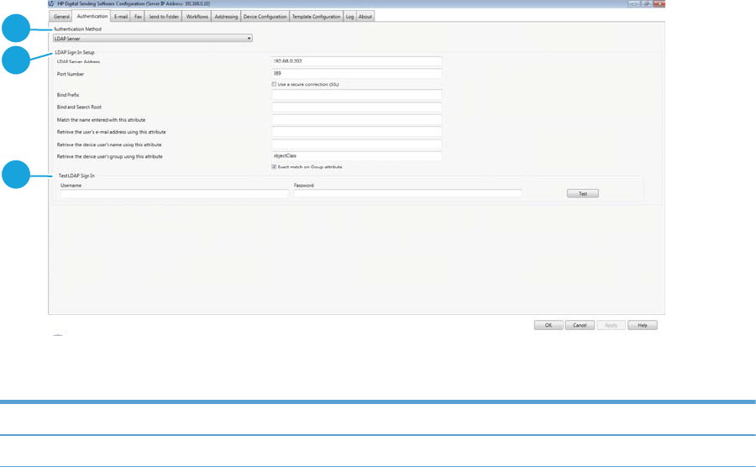Click the Maximize window button in title bar
Viewport: 756px width, 467px height.
point(647,3)
